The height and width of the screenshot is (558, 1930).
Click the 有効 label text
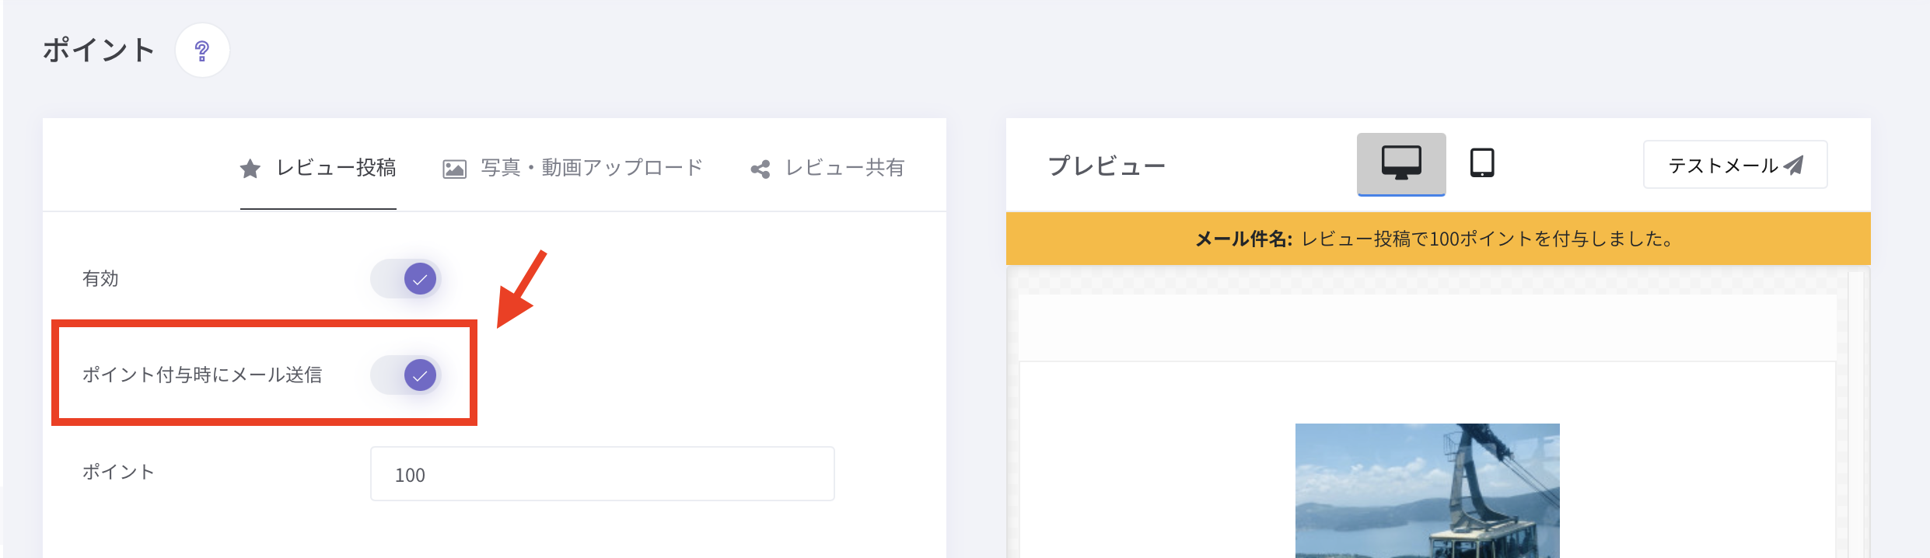[100, 279]
